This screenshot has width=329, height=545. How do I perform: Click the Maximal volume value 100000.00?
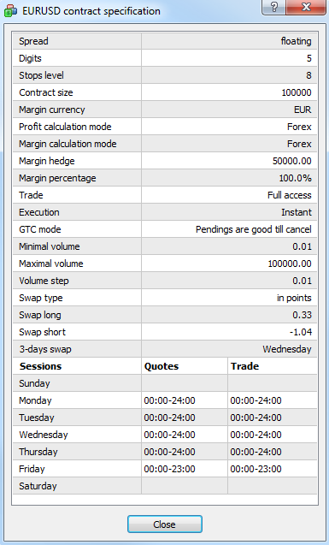(x=290, y=264)
